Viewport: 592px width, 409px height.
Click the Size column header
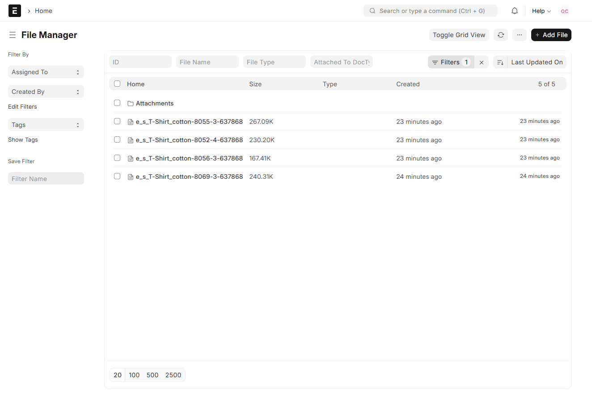(x=255, y=84)
